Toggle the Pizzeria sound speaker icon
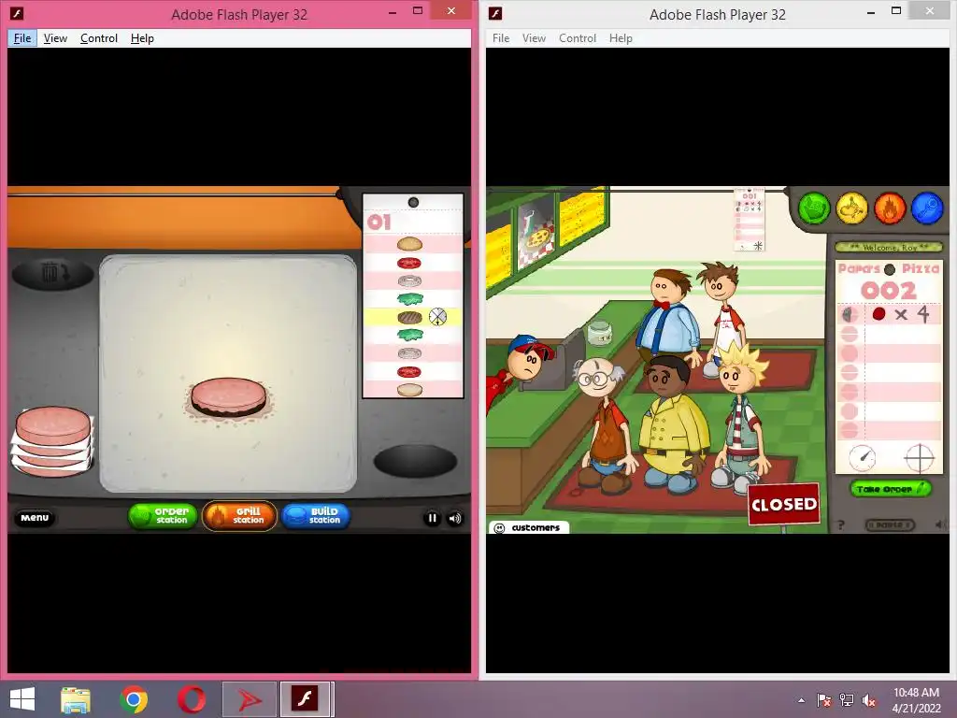Viewport: 957px width, 718px height. (x=940, y=524)
